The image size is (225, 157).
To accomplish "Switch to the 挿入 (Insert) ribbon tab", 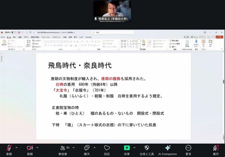I will tap(14, 37).
